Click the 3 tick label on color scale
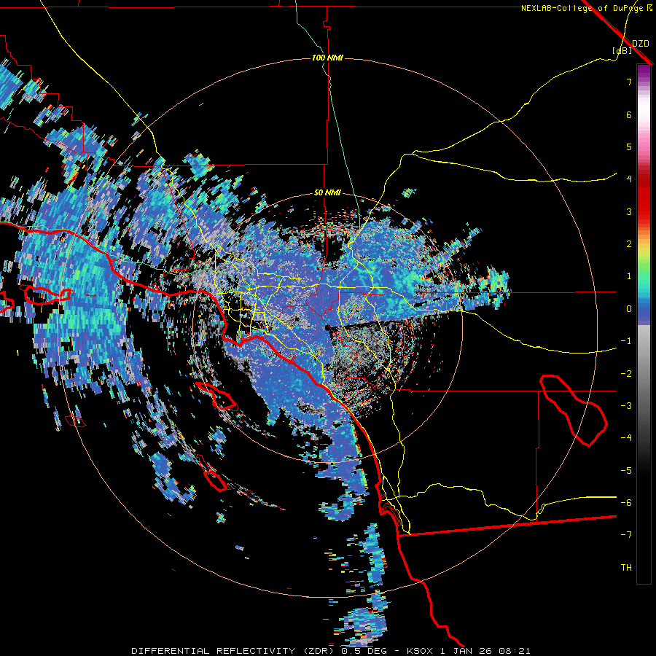The height and width of the screenshot is (656, 656). [629, 211]
